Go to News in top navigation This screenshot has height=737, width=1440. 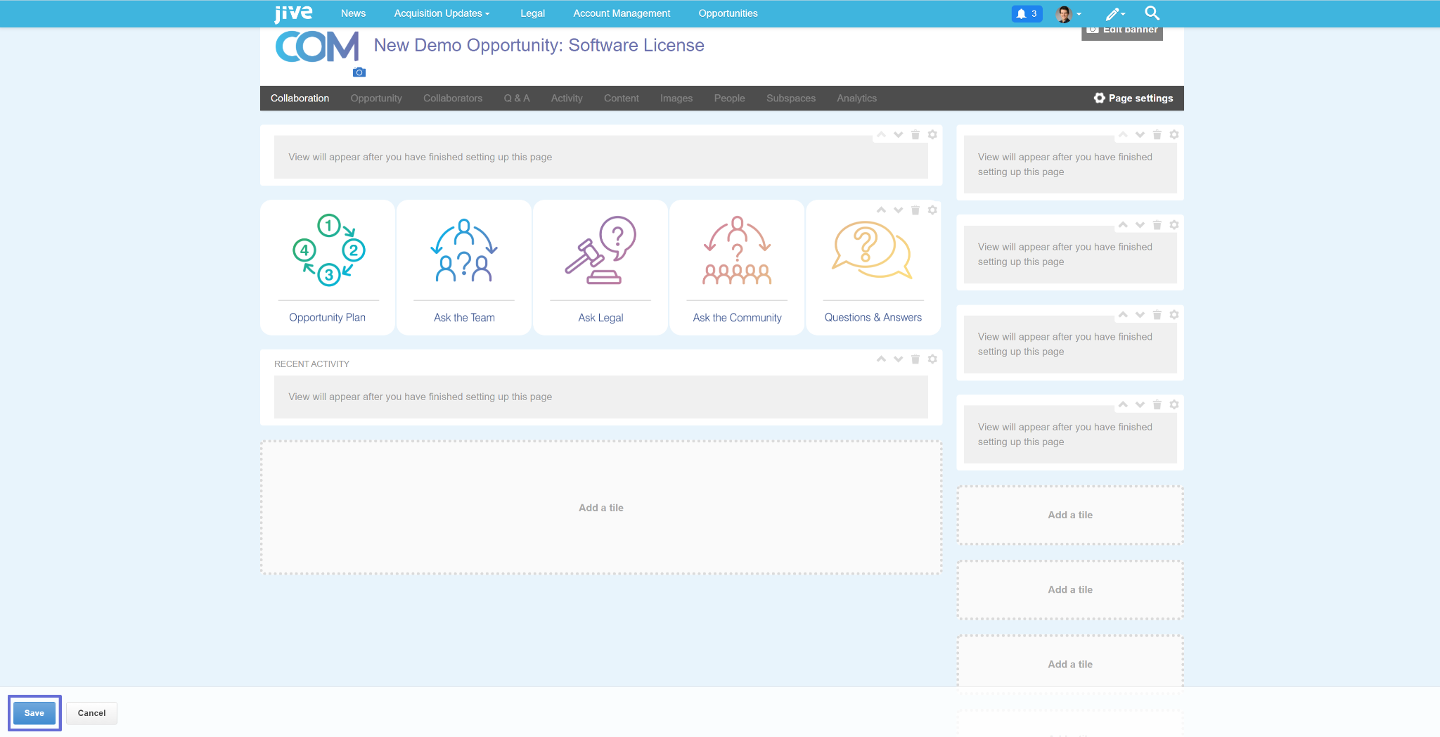[x=353, y=13]
